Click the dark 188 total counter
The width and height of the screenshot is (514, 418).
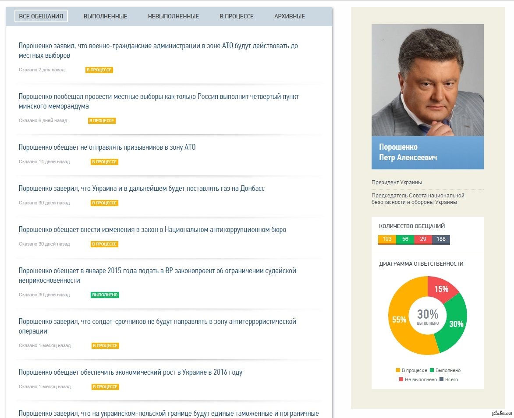pos(441,239)
